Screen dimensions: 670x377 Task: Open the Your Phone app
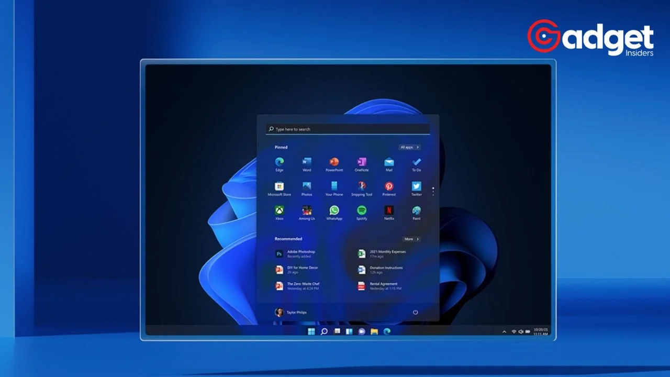[334, 189]
